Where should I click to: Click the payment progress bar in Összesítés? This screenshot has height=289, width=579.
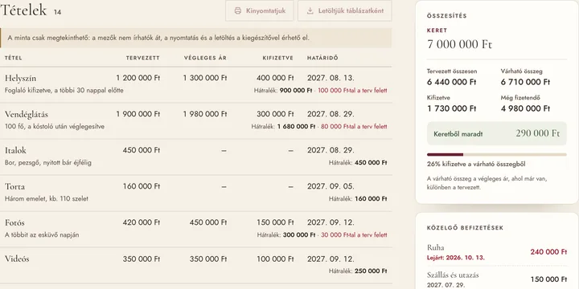(x=497, y=154)
